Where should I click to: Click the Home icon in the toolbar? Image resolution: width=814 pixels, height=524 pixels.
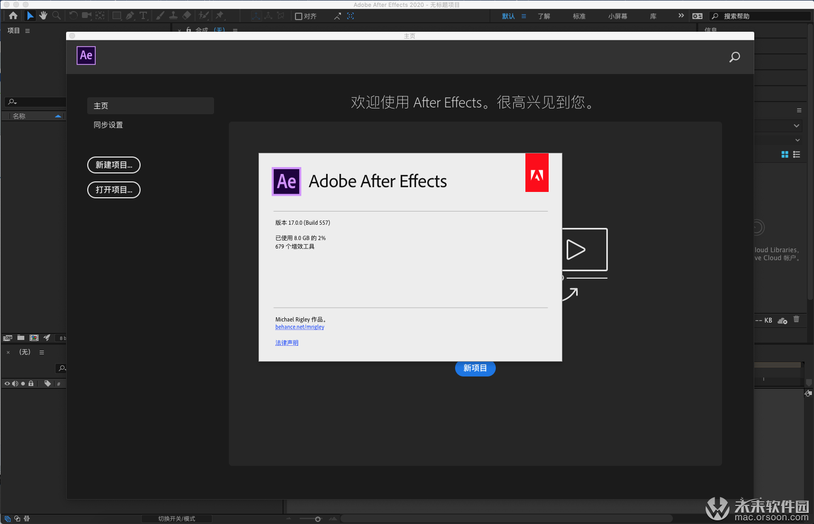coord(13,16)
